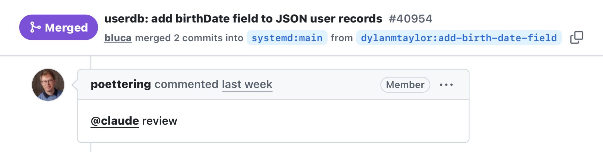Image resolution: width=603 pixels, height=152 pixels.
Task: Click the merge icon in Merged badge
Action: pyautogui.click(x=35, y=28)
